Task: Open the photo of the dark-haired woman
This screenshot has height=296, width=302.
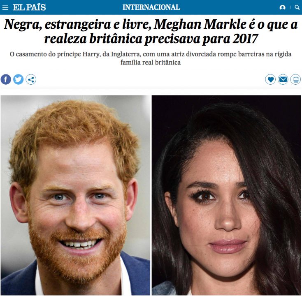Action: click(x=226, y=195)
